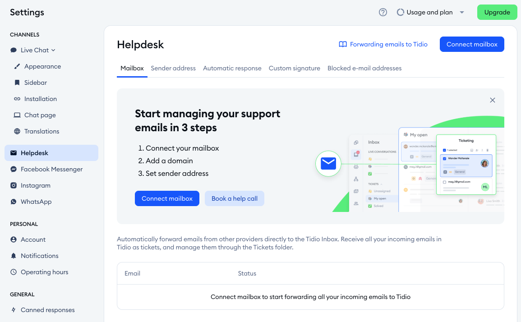Open the Blocked e-mail addresses tab
The width and height of the screenshot is (521, 322).
click(364, 68)
